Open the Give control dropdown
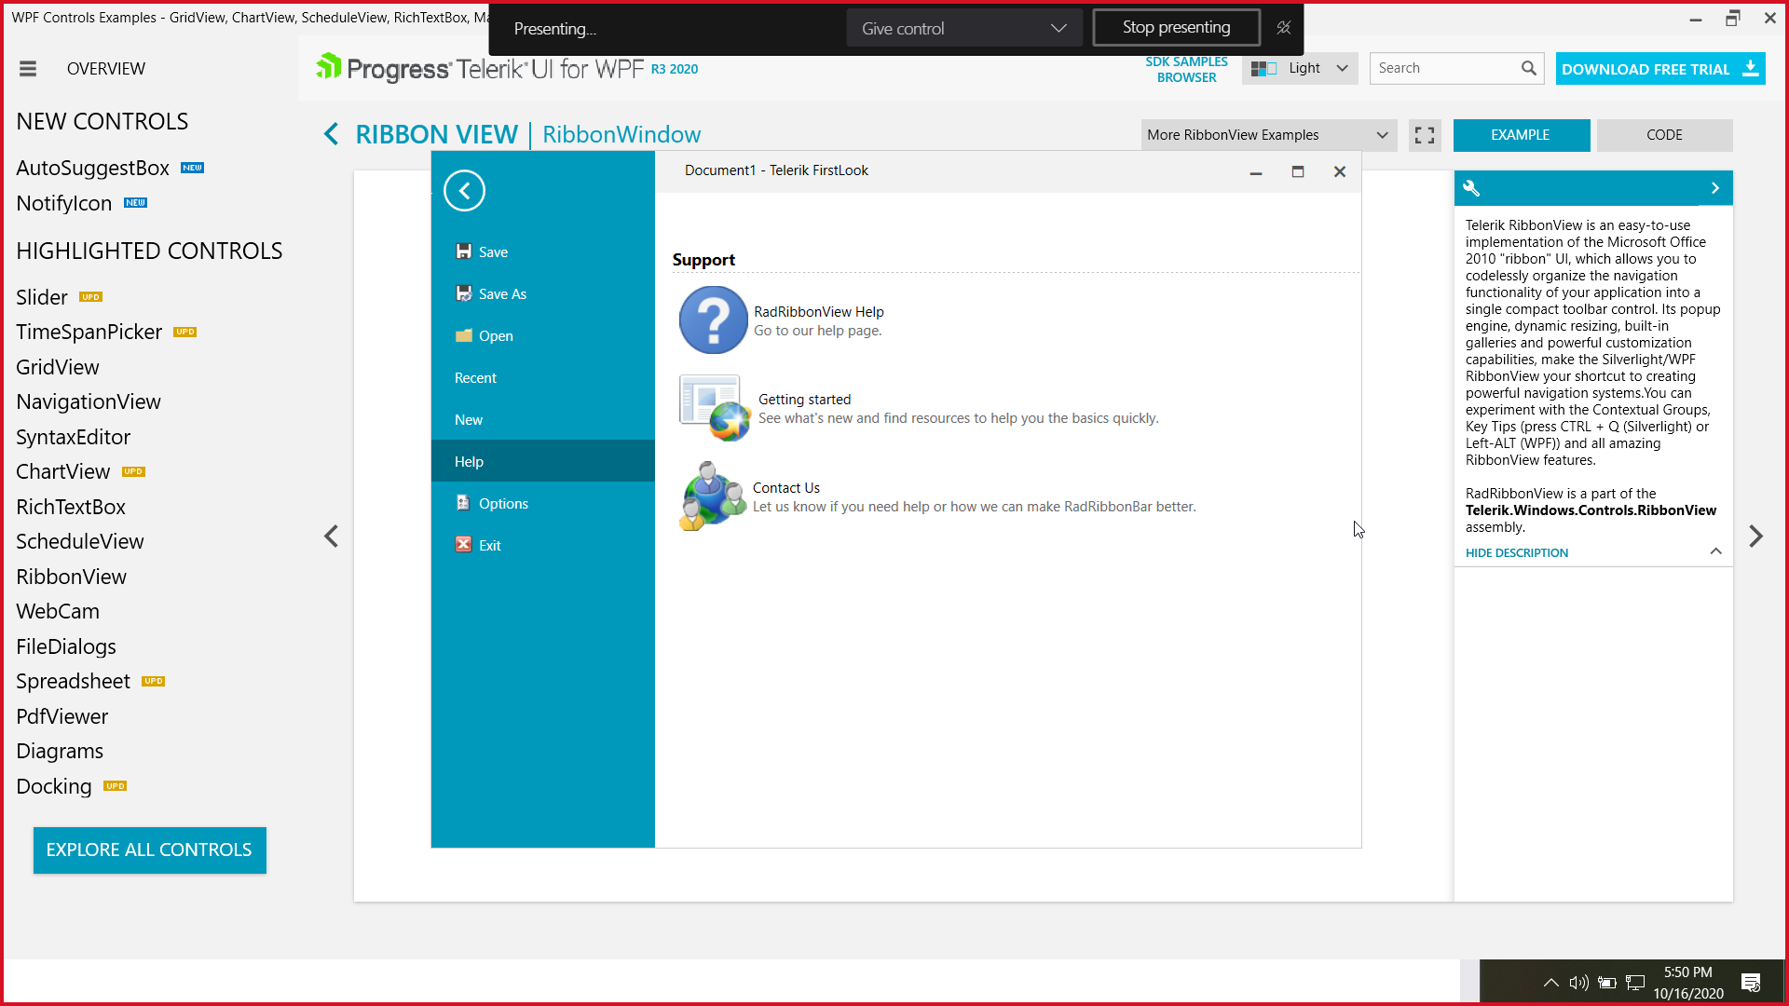This screenshot has height=1006, width=1789. pos(963,28)
